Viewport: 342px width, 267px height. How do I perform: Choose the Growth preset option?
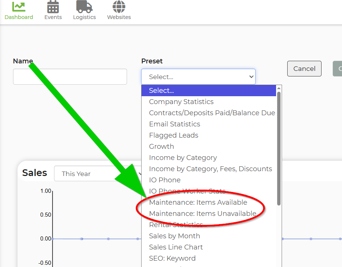coord(161,147)
